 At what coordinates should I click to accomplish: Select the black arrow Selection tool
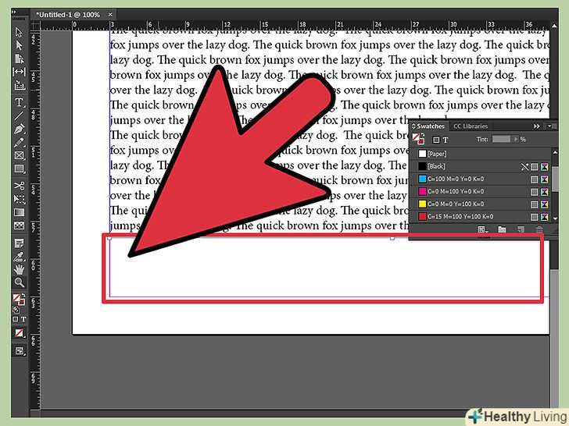tap(20, 32)
